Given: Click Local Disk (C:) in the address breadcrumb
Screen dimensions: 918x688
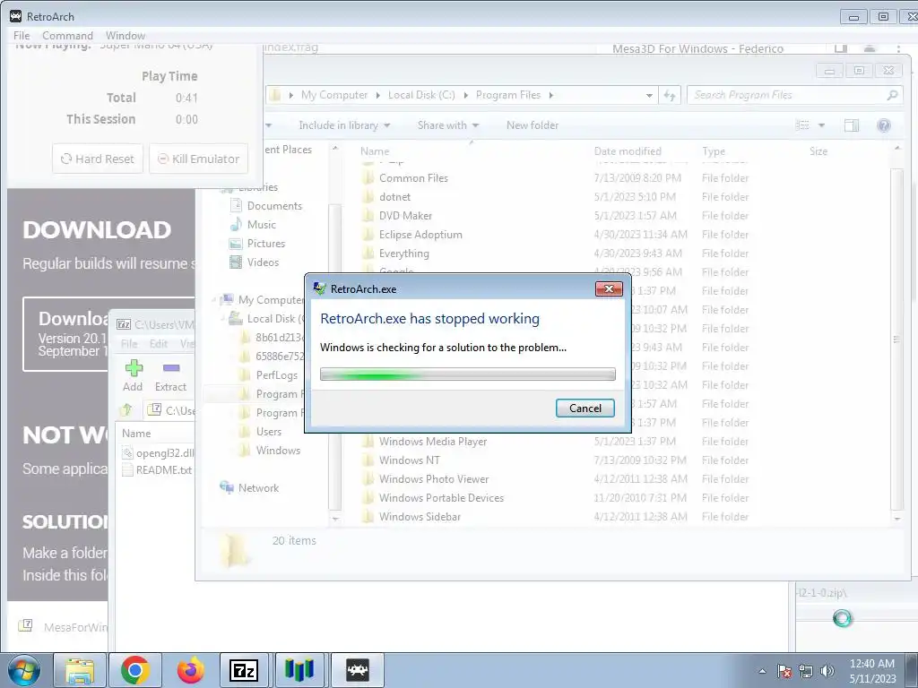Looking at the screenshot, I should point(421,95).
